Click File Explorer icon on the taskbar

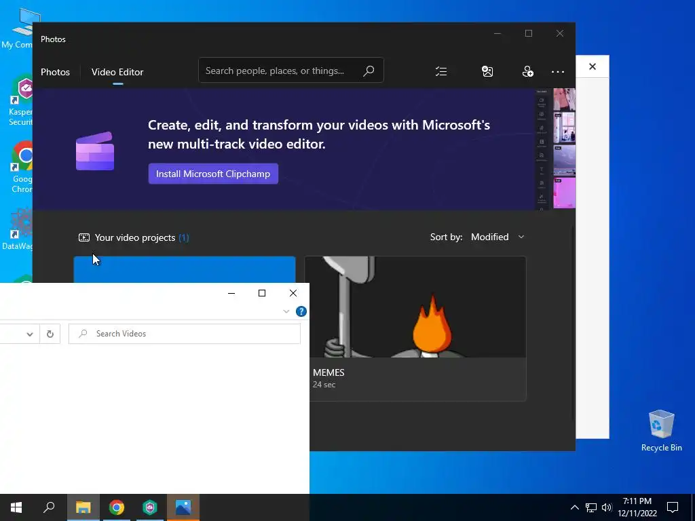pos(83,507)
